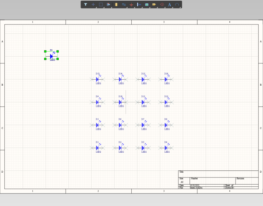
Task: Select LED D5 in the array
Action: click(x=98, y=125)
